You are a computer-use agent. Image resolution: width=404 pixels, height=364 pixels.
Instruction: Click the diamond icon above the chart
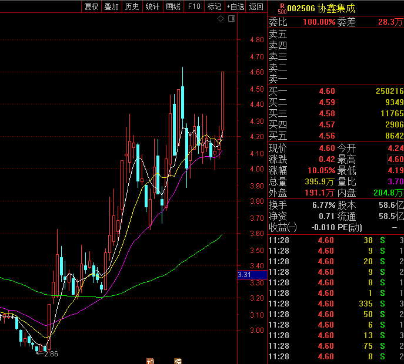coord(221,19)
